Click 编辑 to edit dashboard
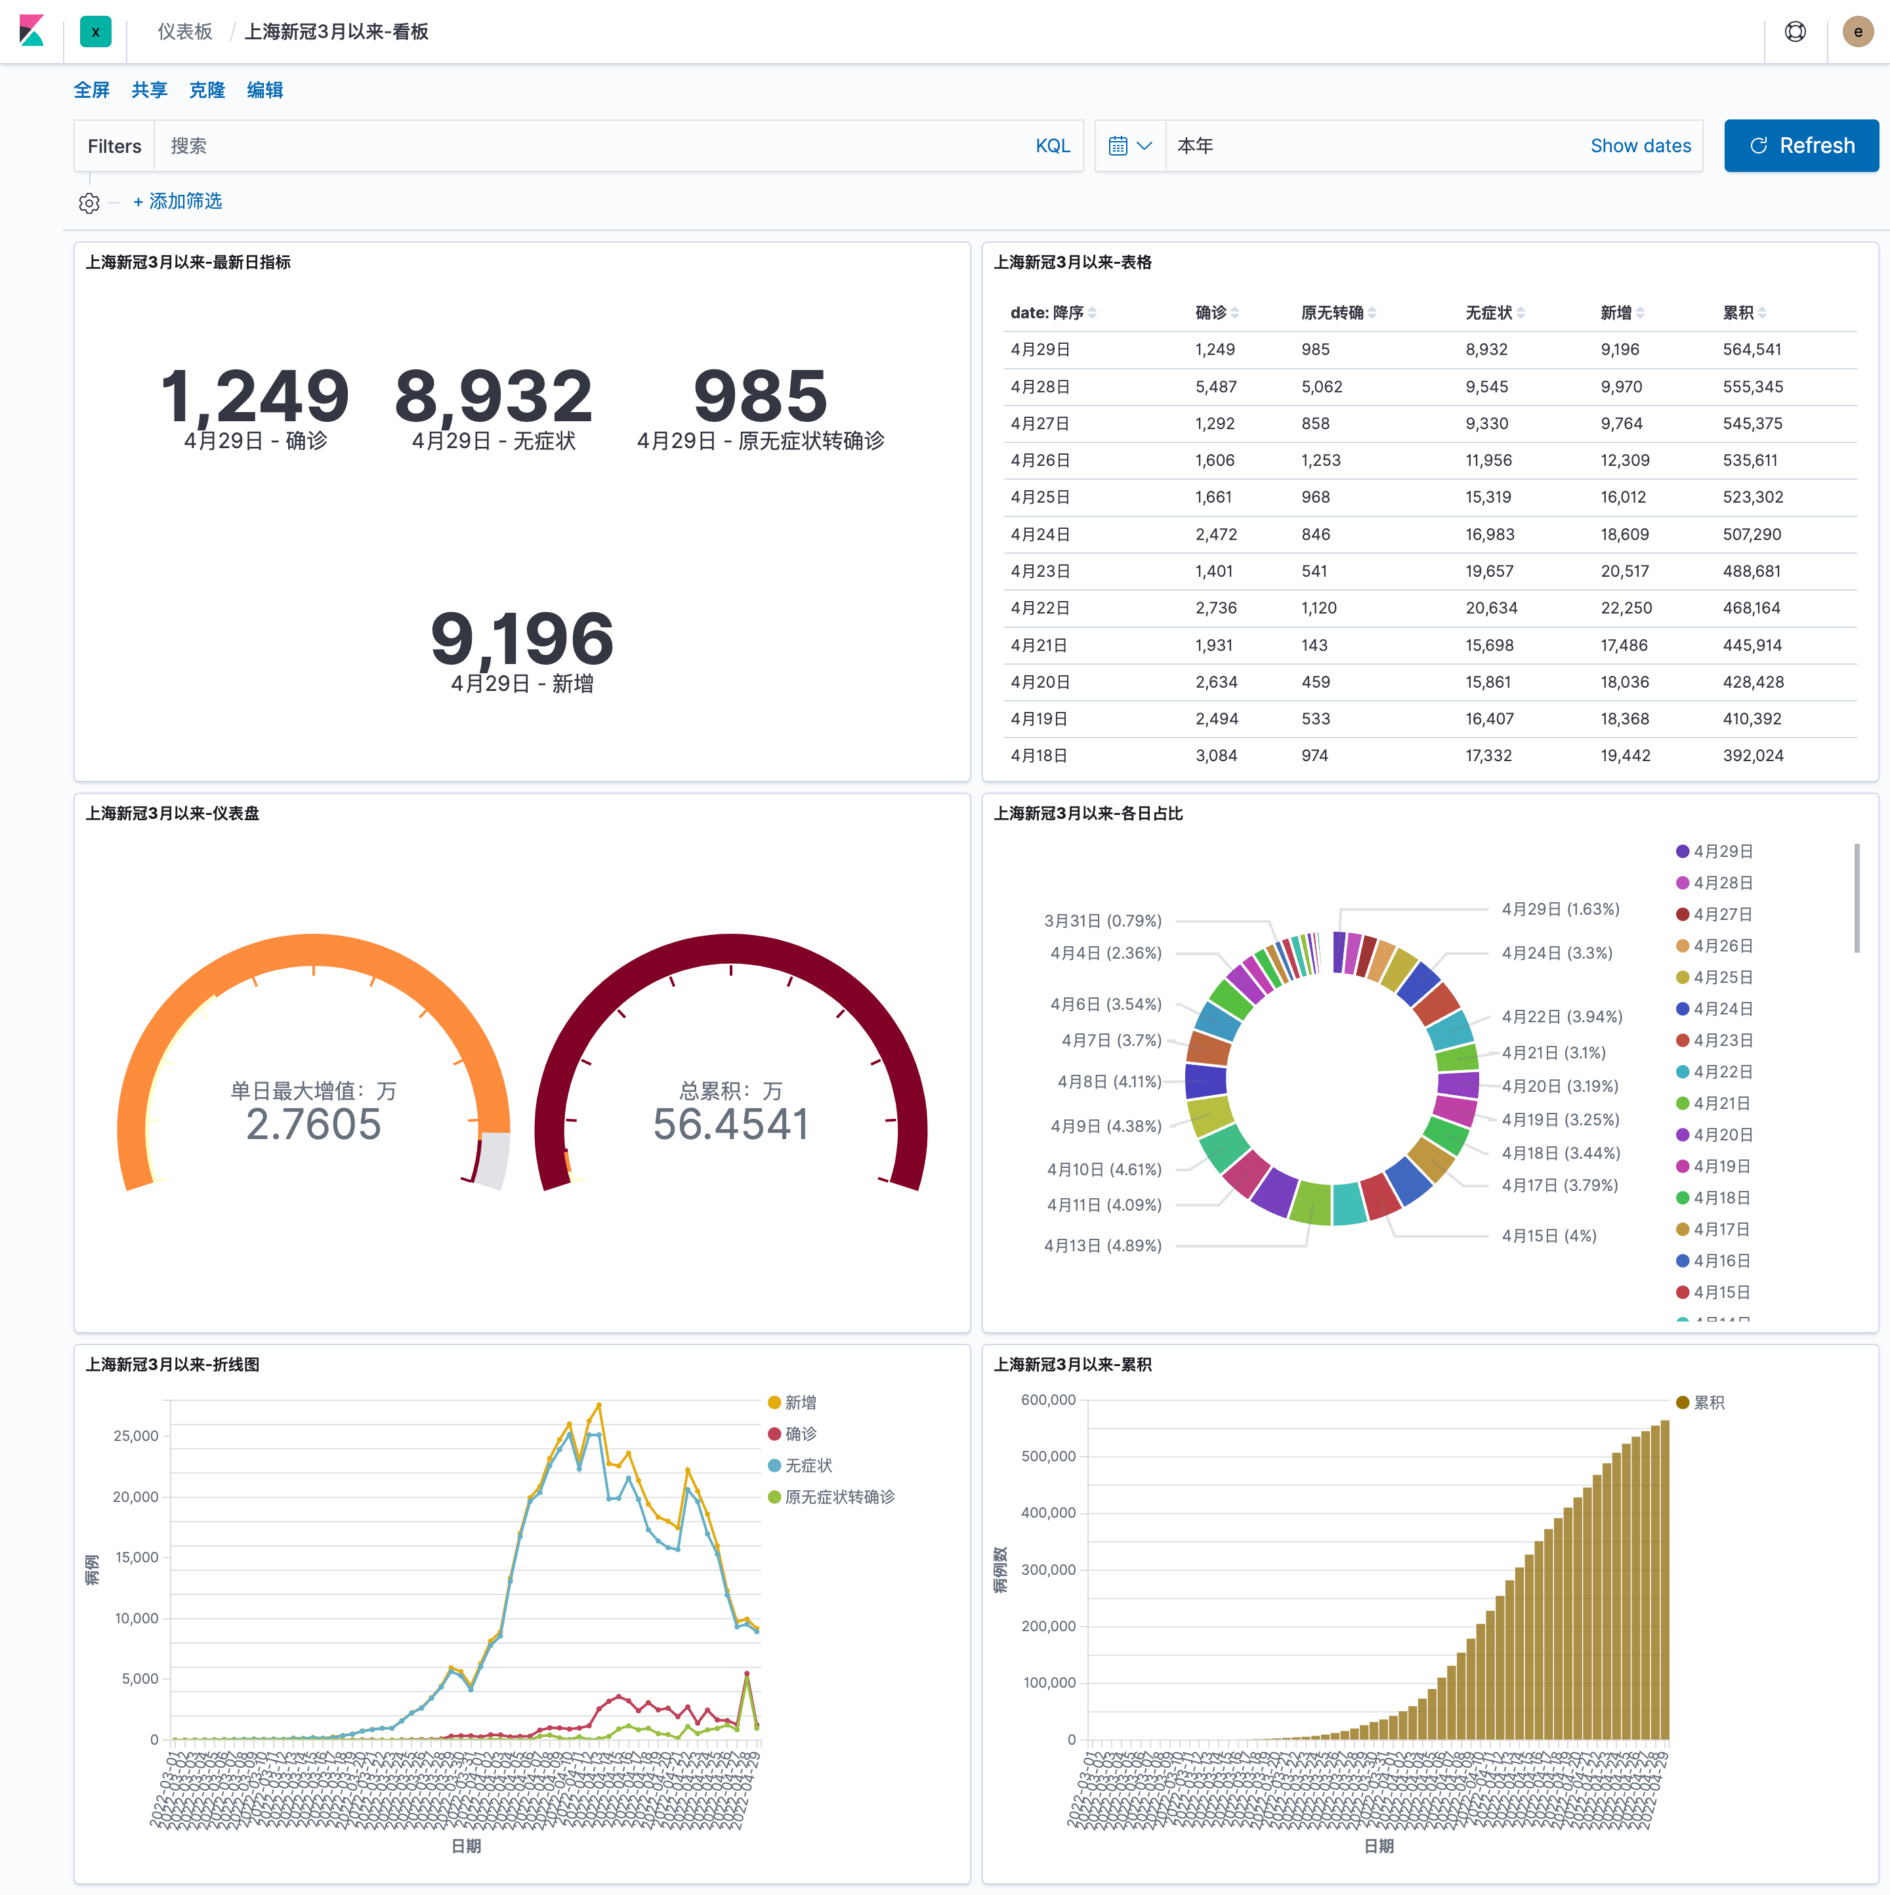 [x=265, y=91]
